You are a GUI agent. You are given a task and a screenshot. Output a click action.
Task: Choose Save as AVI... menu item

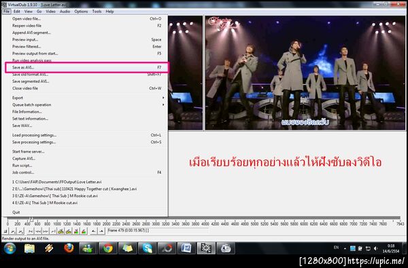86,67
